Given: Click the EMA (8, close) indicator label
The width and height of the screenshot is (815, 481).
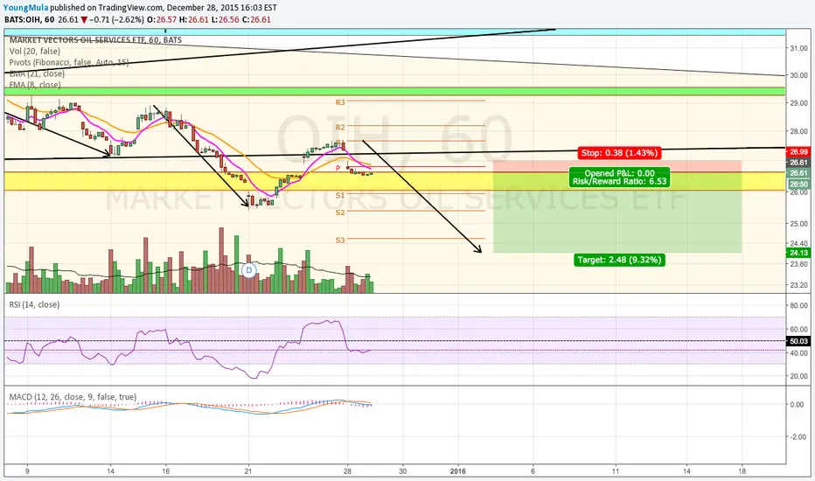Looking at the screenshot, I should click(35, 84).
